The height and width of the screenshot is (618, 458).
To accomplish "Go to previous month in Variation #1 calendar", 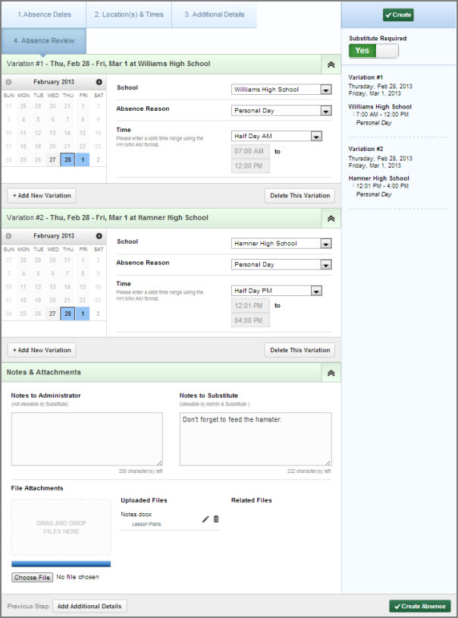I will [8, 82].
